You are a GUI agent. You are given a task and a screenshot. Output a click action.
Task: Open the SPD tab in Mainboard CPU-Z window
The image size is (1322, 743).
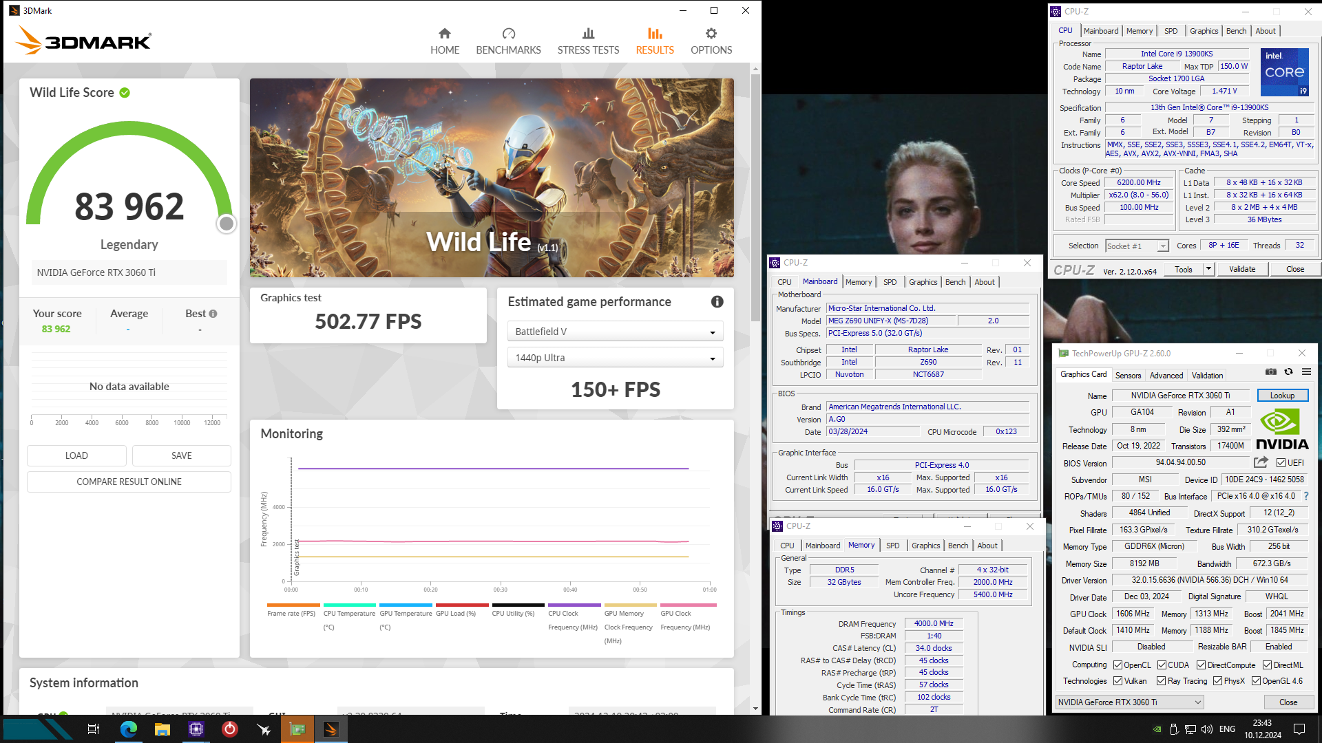pos(890,282)
